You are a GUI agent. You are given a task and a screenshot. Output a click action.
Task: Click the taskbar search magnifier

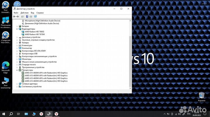pyautogui.click(x=11, y=114)
